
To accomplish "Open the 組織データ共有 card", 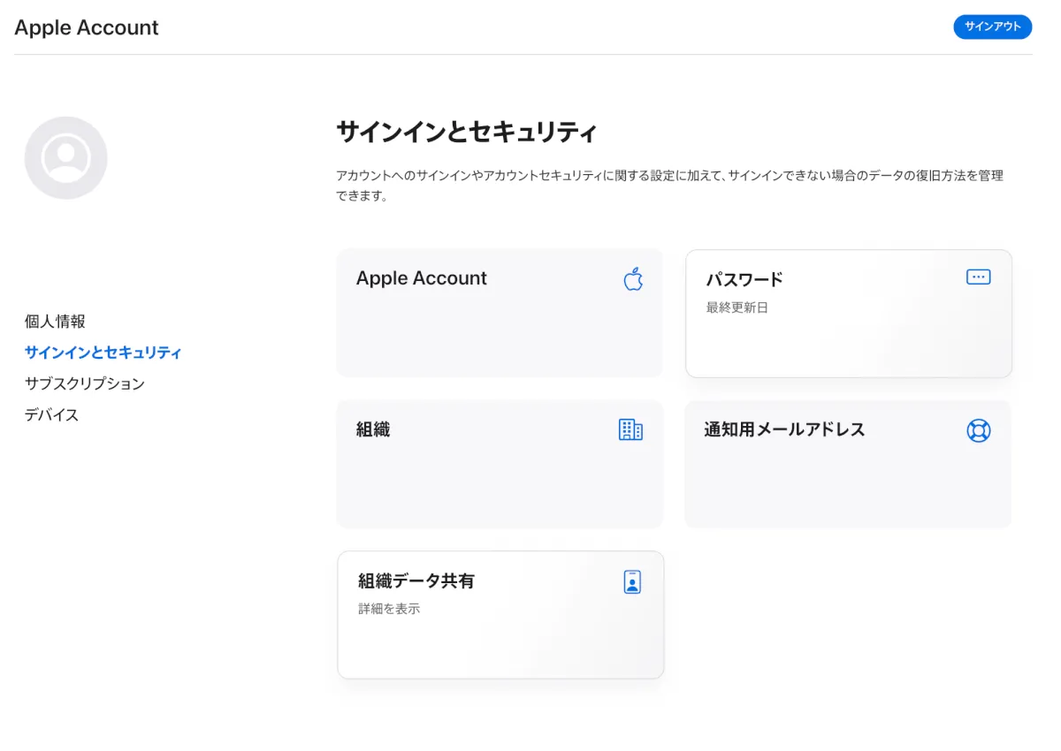I will coord(500,615).
